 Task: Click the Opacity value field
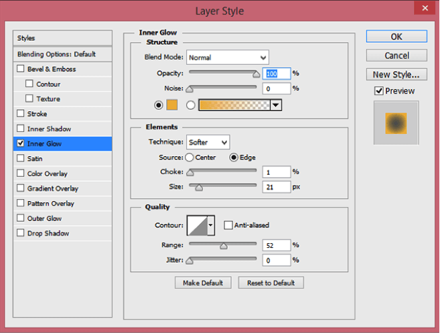click(277, 74)
